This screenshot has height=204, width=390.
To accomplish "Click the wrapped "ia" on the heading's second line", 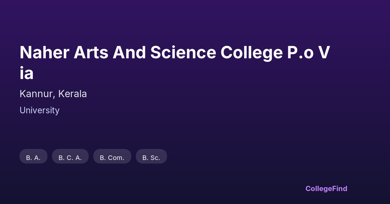I will pos(27,73).
